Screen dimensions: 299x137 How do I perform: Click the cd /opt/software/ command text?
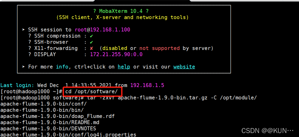(91, 92)
